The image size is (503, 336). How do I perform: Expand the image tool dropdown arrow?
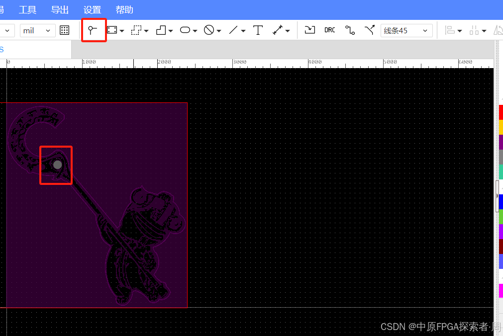[122, 31]
